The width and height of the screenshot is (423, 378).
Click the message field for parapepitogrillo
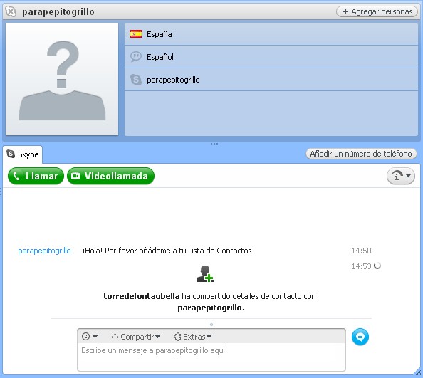coord(211,357)
